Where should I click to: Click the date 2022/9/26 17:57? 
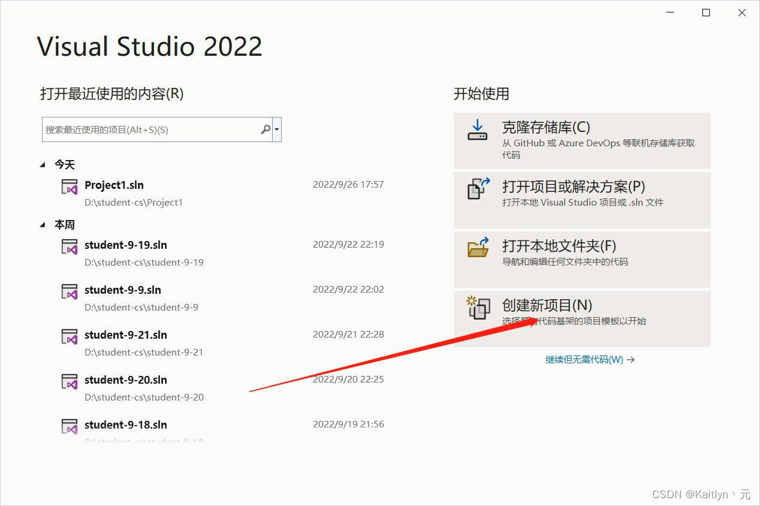coord(348,185)
